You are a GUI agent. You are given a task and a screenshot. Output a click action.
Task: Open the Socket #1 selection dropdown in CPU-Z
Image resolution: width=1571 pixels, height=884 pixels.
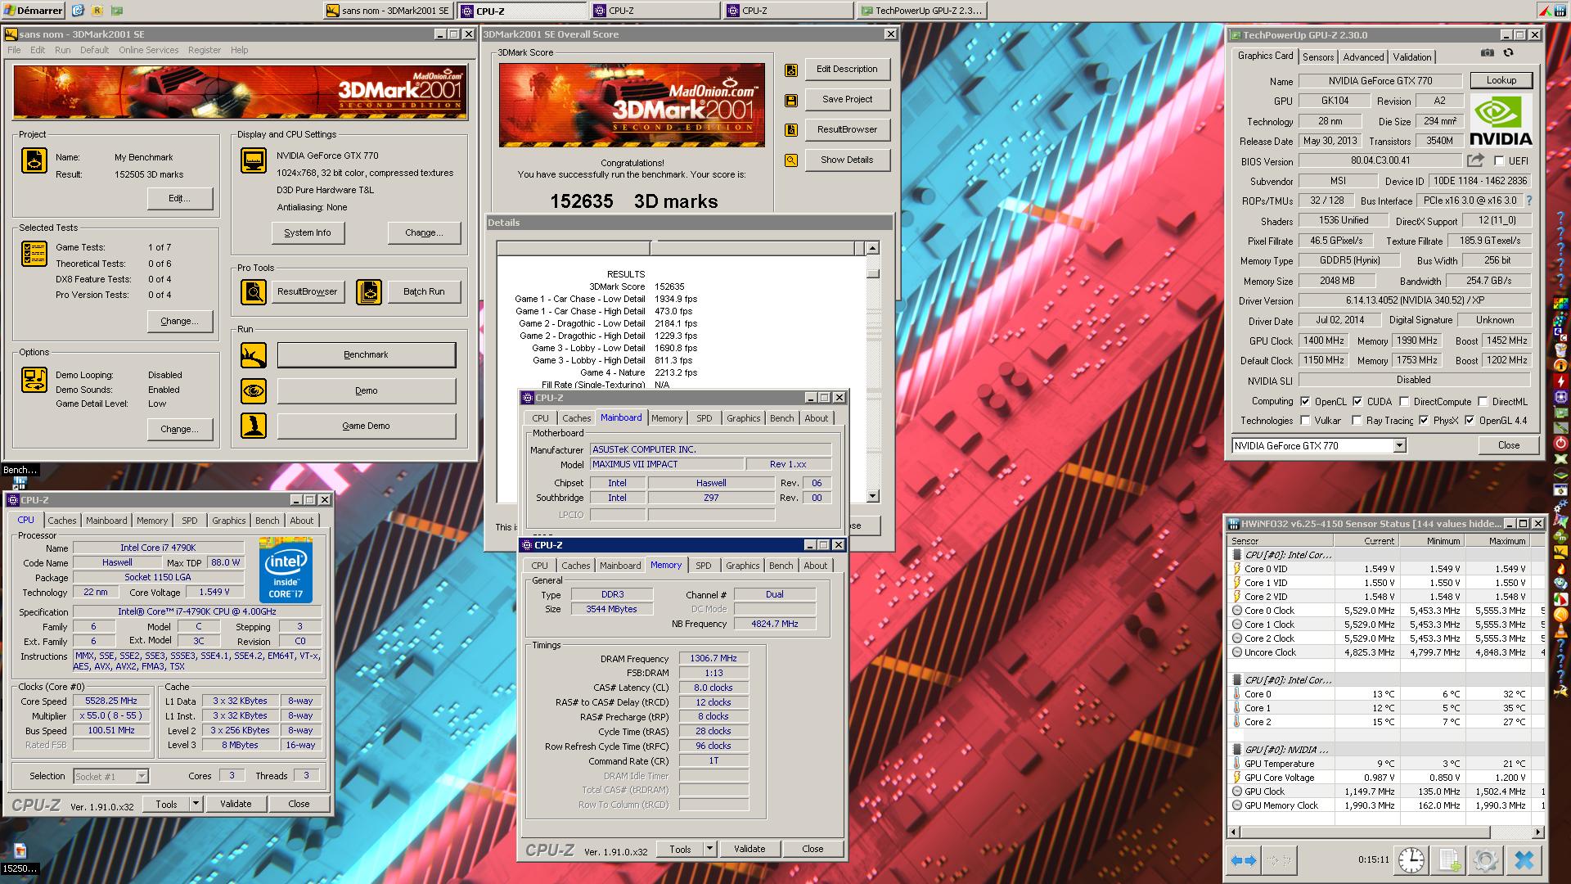pos(142,776)
